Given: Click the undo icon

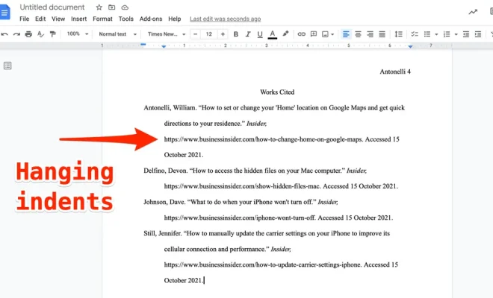Looking at the screenshot, I should pos(4,34).
